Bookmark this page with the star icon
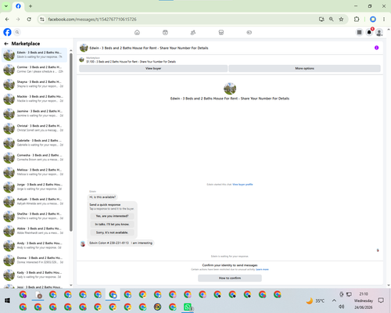 coord(341,20)
